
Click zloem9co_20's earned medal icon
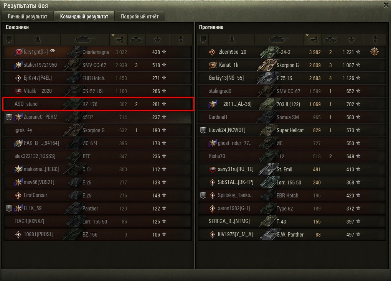click(x=374, y=52)
